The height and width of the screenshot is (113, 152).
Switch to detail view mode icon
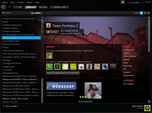pos(141,13)
